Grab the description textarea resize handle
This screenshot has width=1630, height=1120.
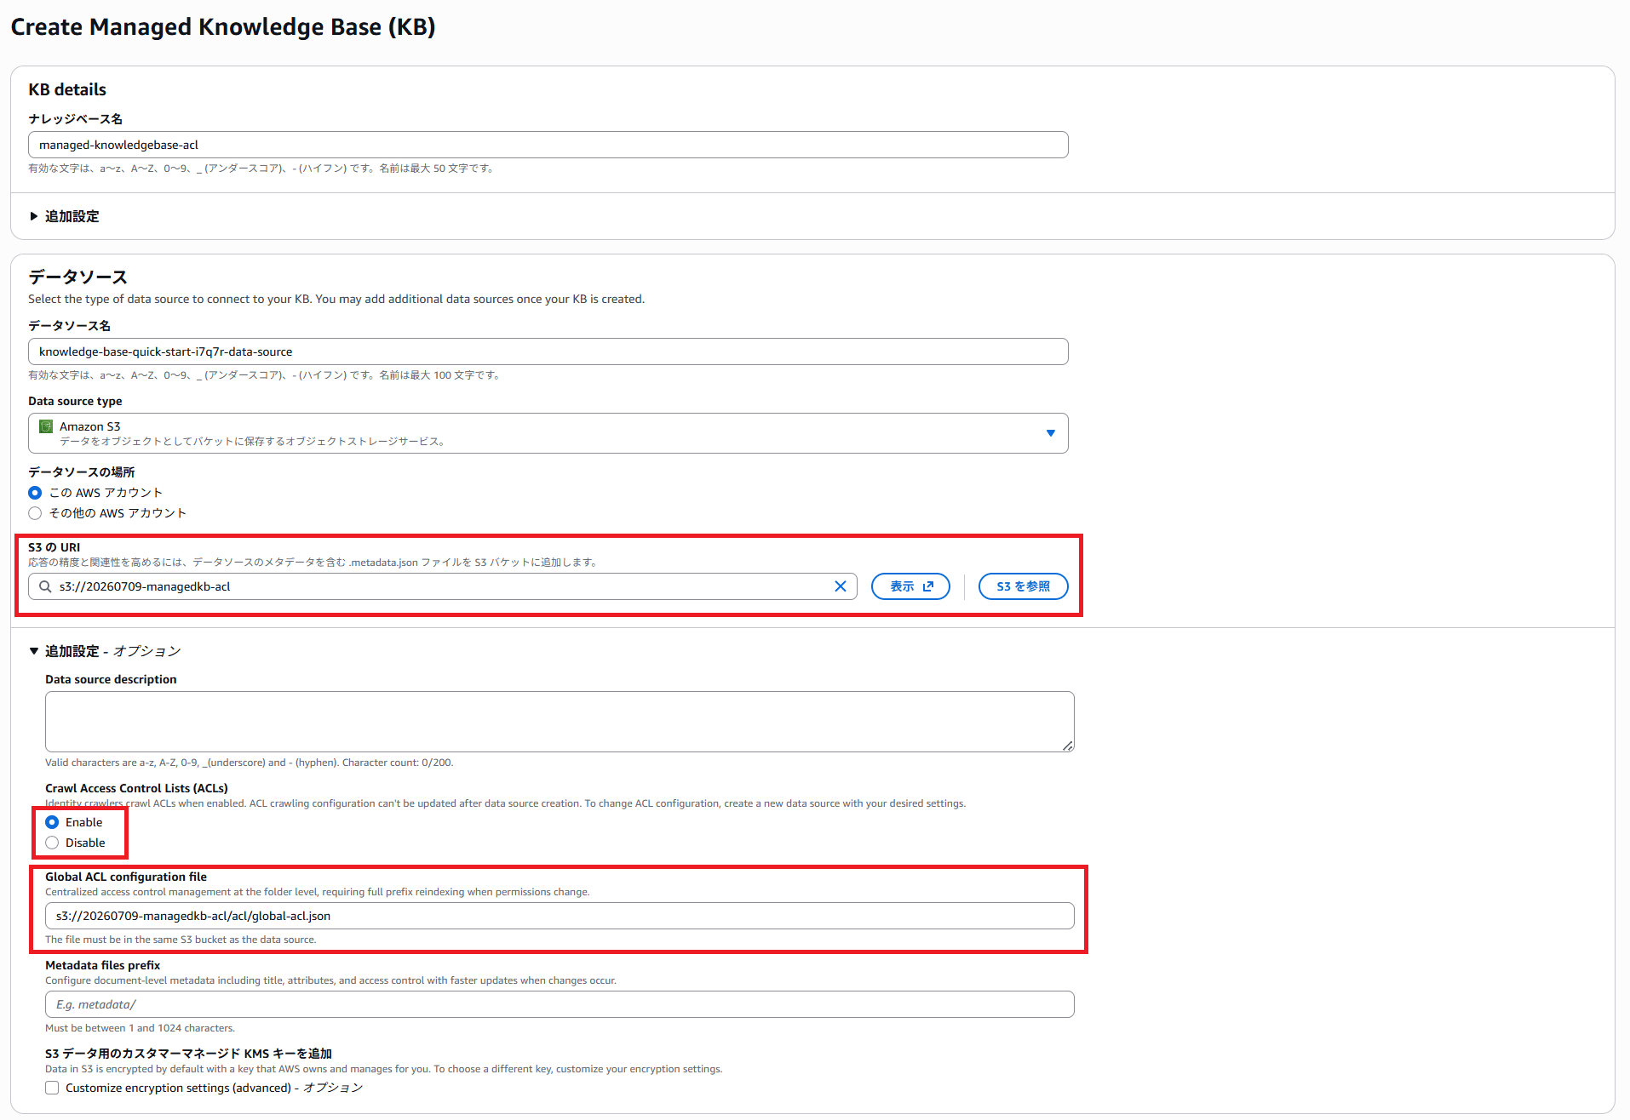[1068, 746]
